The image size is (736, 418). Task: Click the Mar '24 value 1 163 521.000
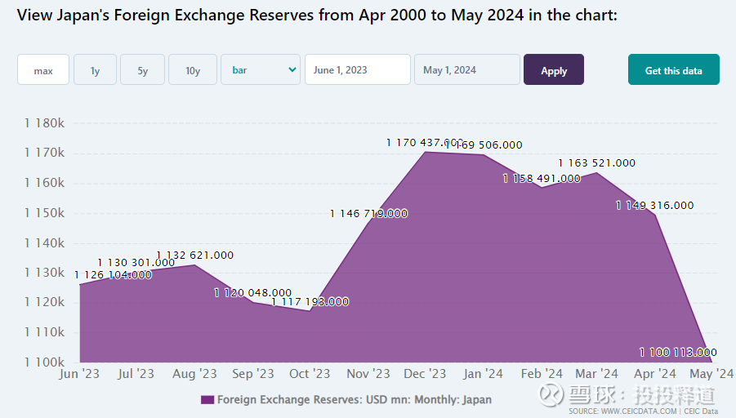pos(596,163)
